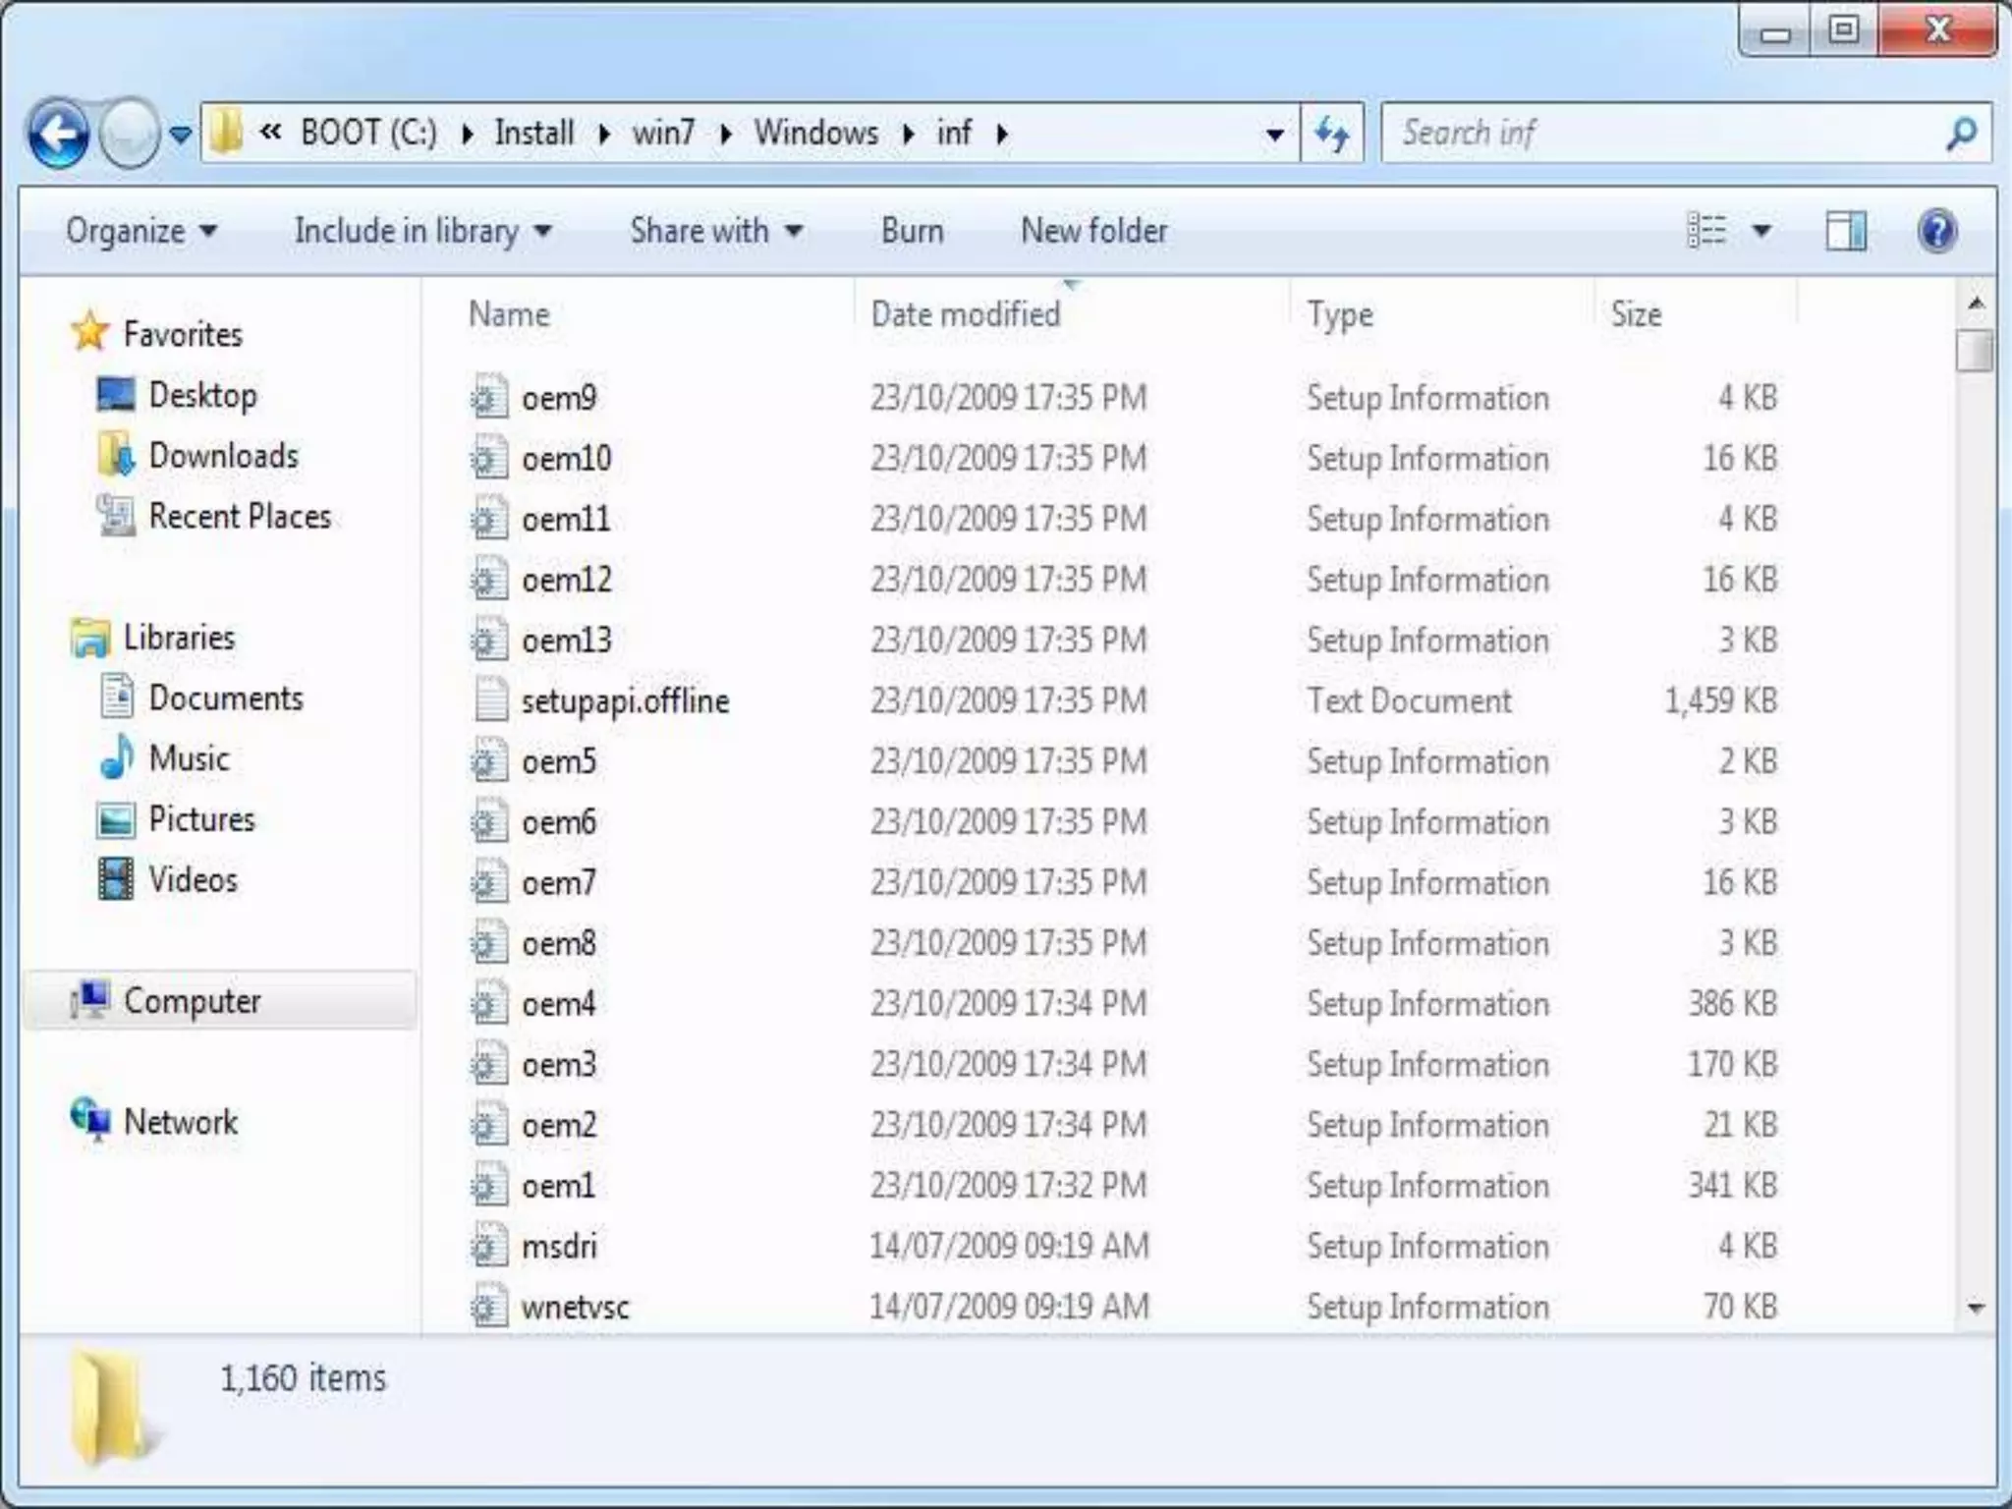Screen dimensions: 2012x1509
Task: Click the Burn toolbar button
Action: coord(912,232)
